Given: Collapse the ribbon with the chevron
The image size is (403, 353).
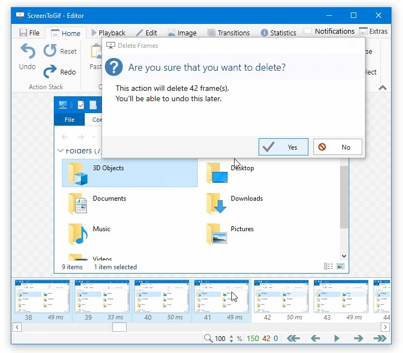Looking at the screenshot, I should pos(382,88).
